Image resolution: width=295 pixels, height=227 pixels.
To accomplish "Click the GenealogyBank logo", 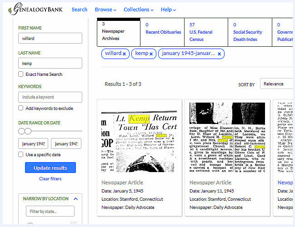I will 35,9.
